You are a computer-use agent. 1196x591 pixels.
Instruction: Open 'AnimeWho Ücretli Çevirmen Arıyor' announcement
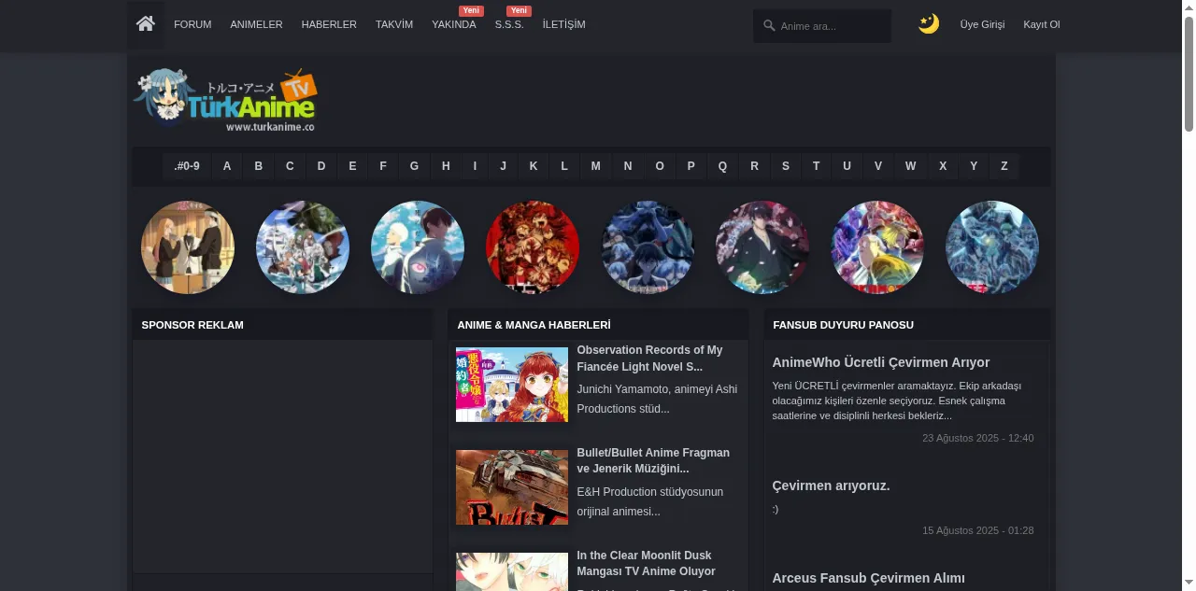pyautogui.click(x=880, y=362)
